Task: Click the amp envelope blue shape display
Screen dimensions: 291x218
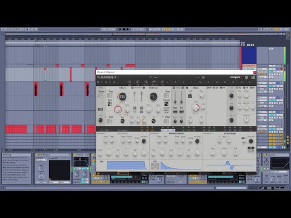Action: tap(127, 165)
